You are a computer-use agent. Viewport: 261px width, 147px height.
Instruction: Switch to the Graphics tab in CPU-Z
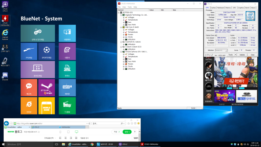[x=241, y=8]
